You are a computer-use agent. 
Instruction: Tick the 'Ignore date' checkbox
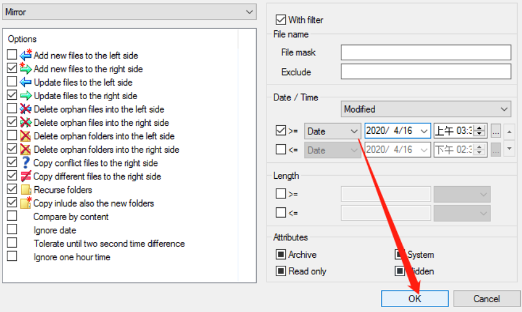click(12, 229)
